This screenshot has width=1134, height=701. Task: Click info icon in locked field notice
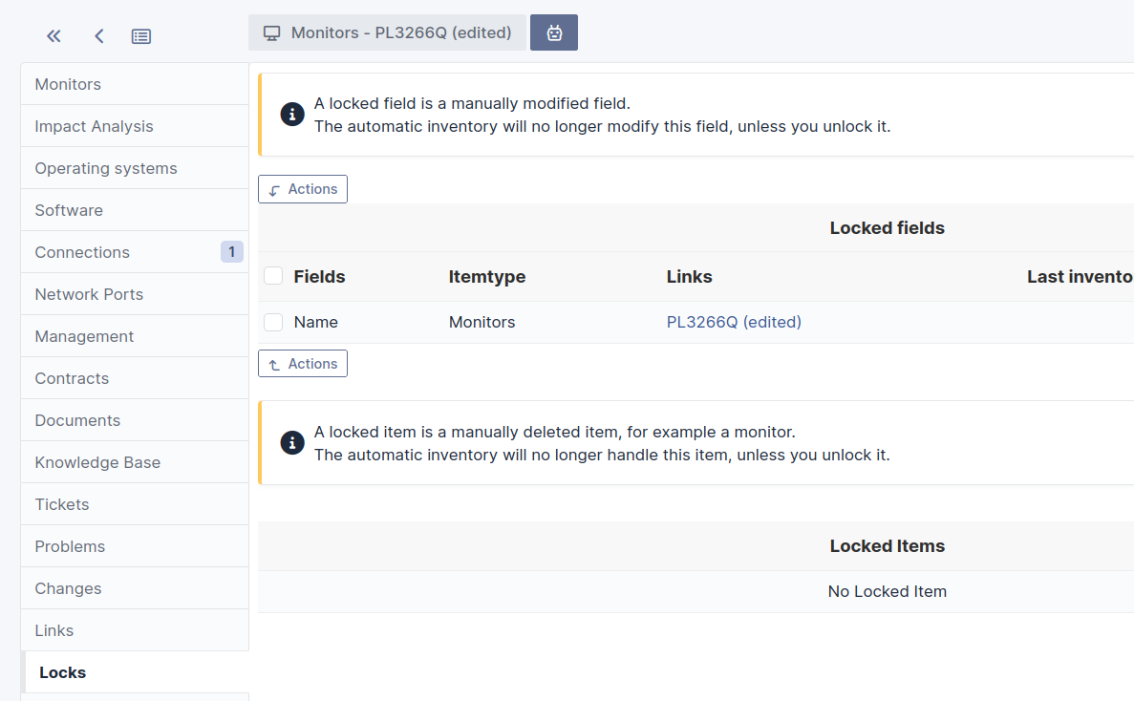[x=292, y=115]
